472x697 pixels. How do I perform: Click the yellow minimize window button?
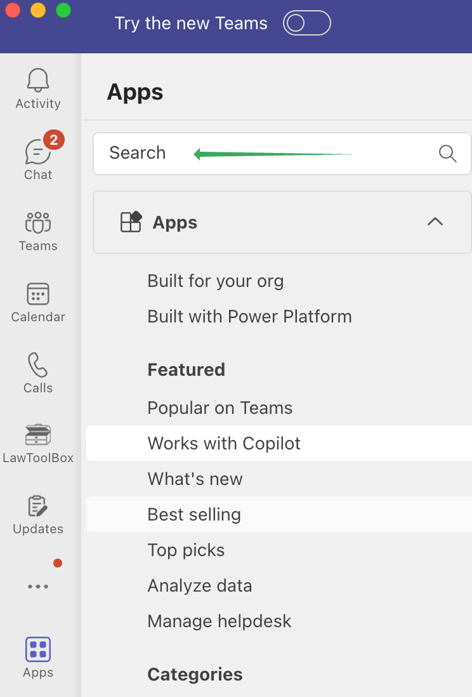pos(38,10)
